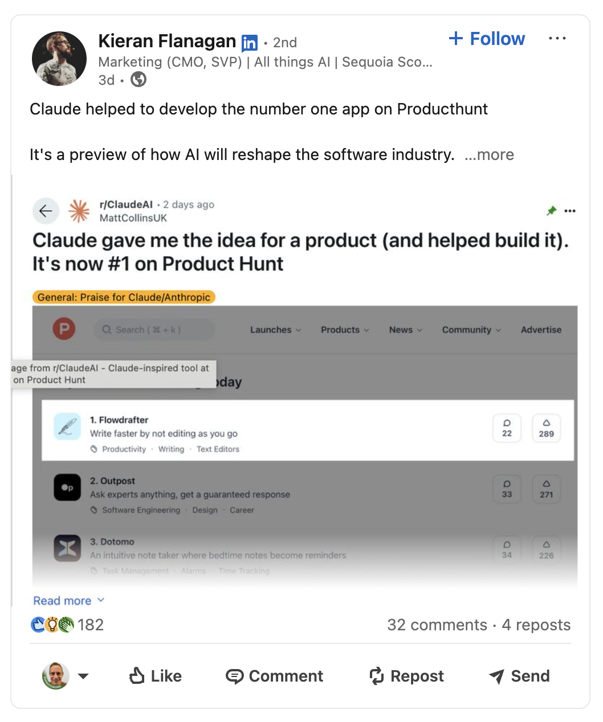Open the Products dropdown menu
This screenshot has height=722, width=603.
(345, 330)
